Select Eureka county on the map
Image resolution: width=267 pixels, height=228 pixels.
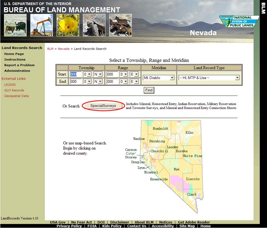pyautogui.click(x=182, y=151)
